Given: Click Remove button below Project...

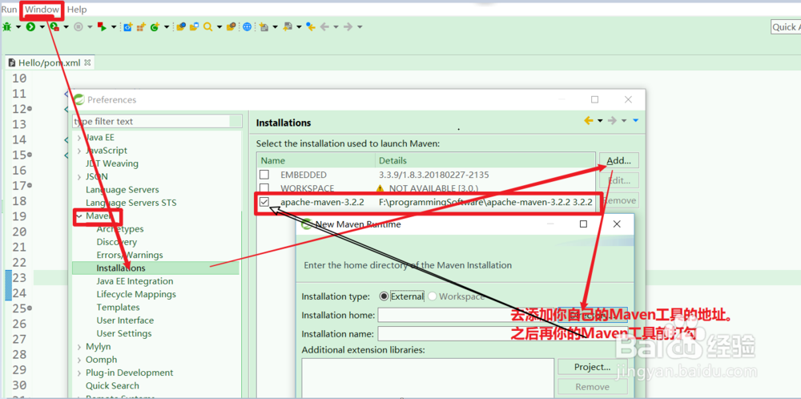Looking at the screenshot, I should [593, 387].
